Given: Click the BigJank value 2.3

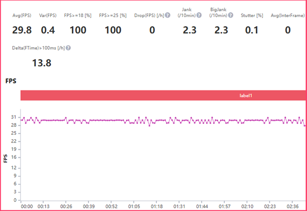Looking at the screenshot, I should pyautogui.click(x=221, y=30).
